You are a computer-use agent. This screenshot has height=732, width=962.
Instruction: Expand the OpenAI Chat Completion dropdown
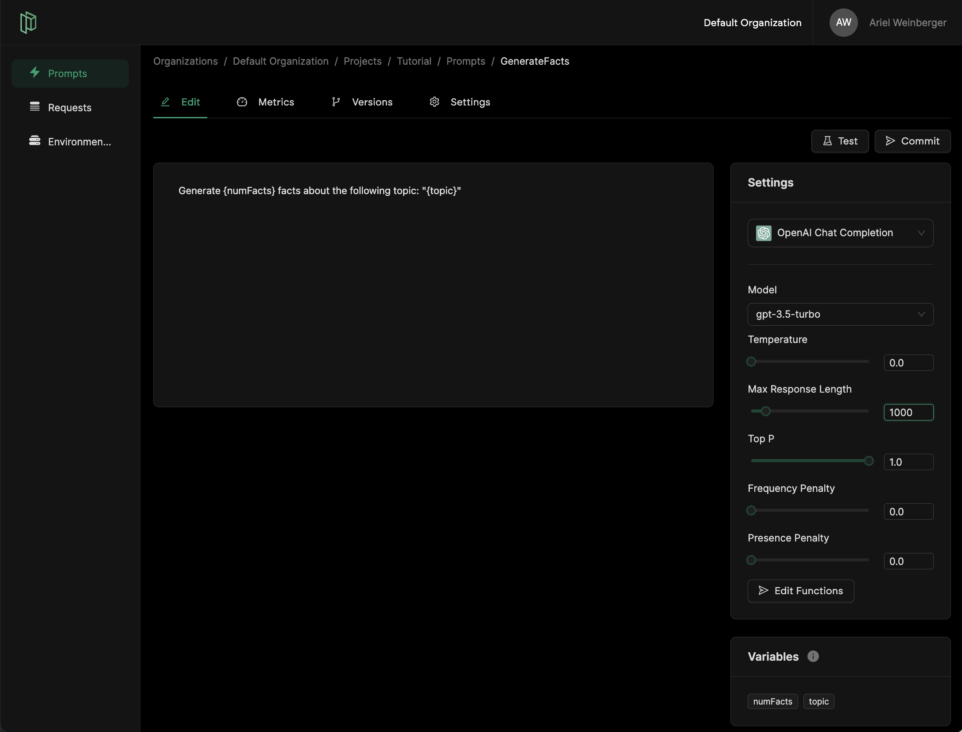(x=921, y=233)
